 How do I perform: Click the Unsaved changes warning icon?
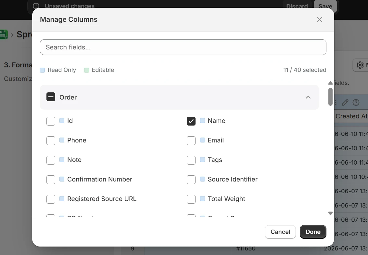tap(36, 6)
